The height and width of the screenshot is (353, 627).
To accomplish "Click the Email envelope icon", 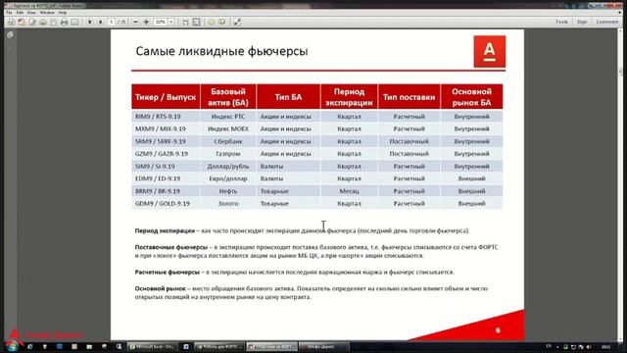I will (74, 22).
